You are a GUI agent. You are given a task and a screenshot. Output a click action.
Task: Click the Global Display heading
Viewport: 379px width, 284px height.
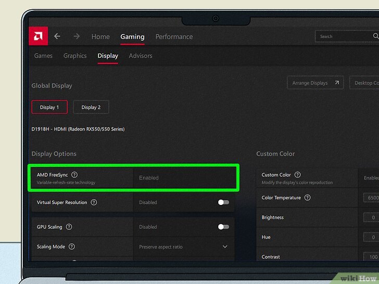52,86
